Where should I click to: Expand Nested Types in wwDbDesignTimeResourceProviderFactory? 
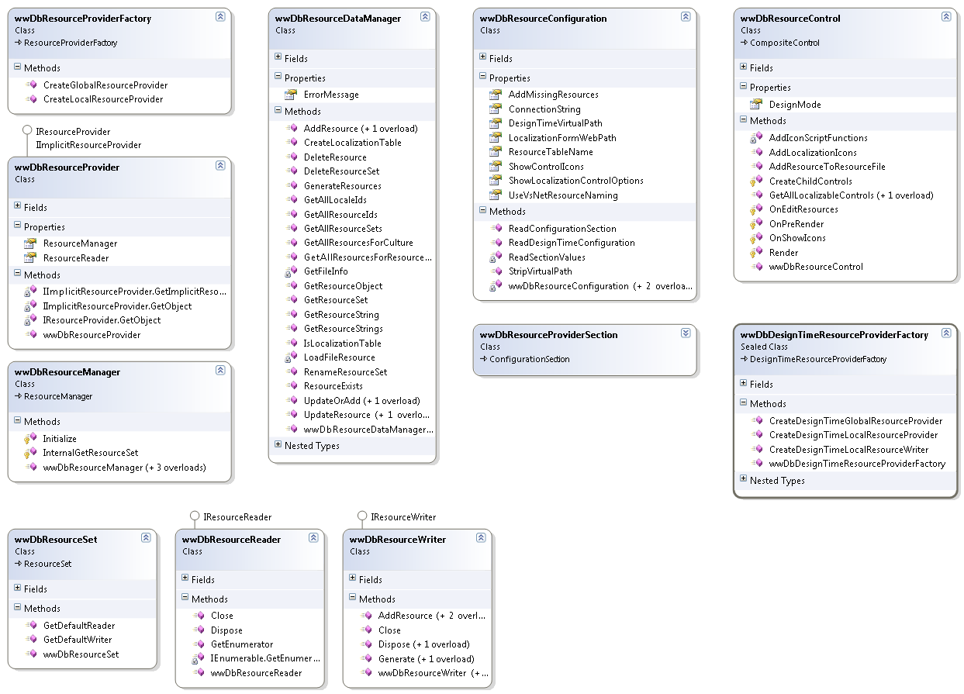coord(744,479)
